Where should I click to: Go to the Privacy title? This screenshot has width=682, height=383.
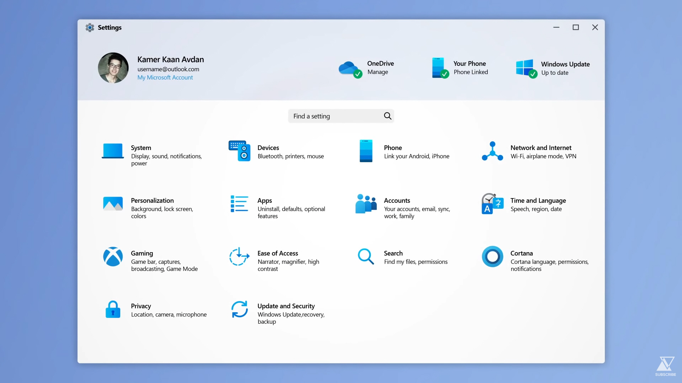[x=141, y=306]
